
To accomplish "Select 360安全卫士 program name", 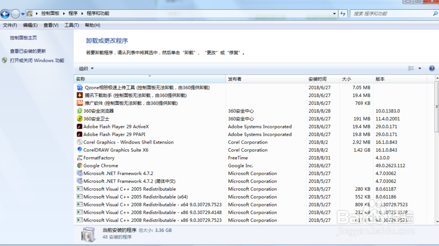I will [x=96, y=119].
